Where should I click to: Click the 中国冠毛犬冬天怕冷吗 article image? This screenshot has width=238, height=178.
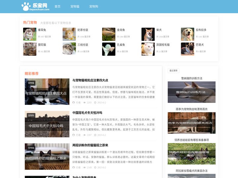47,124
